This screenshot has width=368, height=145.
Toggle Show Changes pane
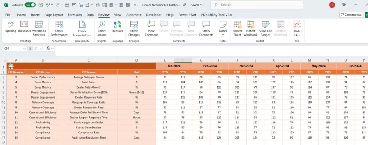134,27
